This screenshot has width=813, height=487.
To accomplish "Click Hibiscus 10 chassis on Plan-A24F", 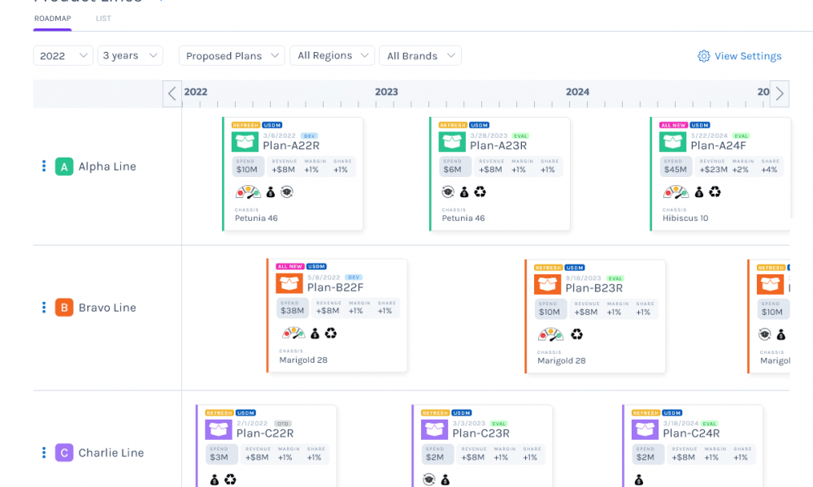I will (685, 218).
